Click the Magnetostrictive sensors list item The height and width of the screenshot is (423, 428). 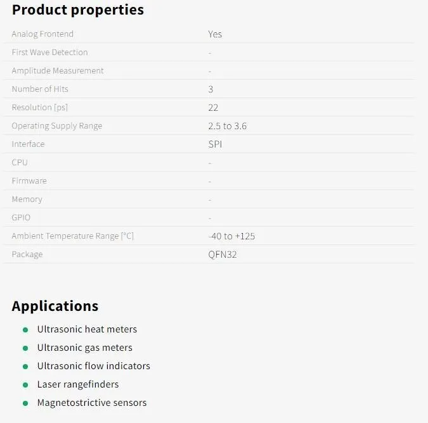(92, 403)
